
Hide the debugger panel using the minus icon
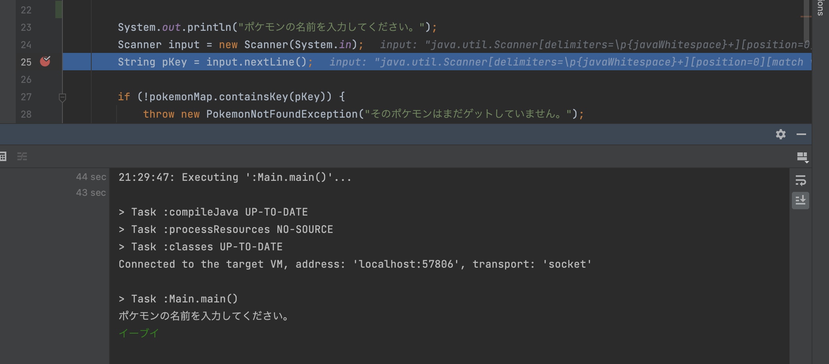pos(802,135)
